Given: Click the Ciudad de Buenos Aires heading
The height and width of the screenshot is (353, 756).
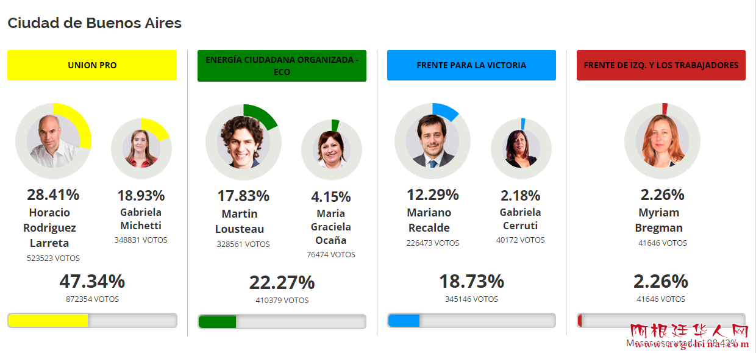Looking at the screenshot, I should [94, 23].
